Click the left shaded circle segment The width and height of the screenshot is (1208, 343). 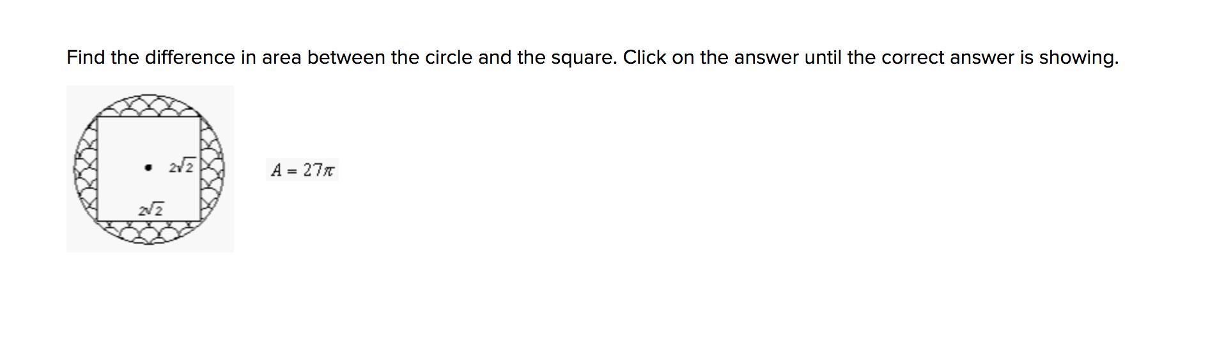pos(86,169)
